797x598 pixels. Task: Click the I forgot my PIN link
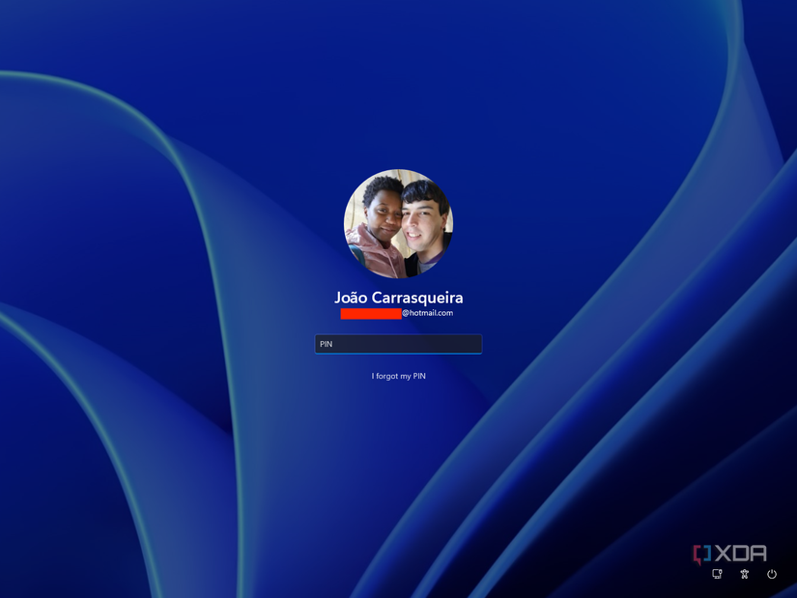point(398,376)
